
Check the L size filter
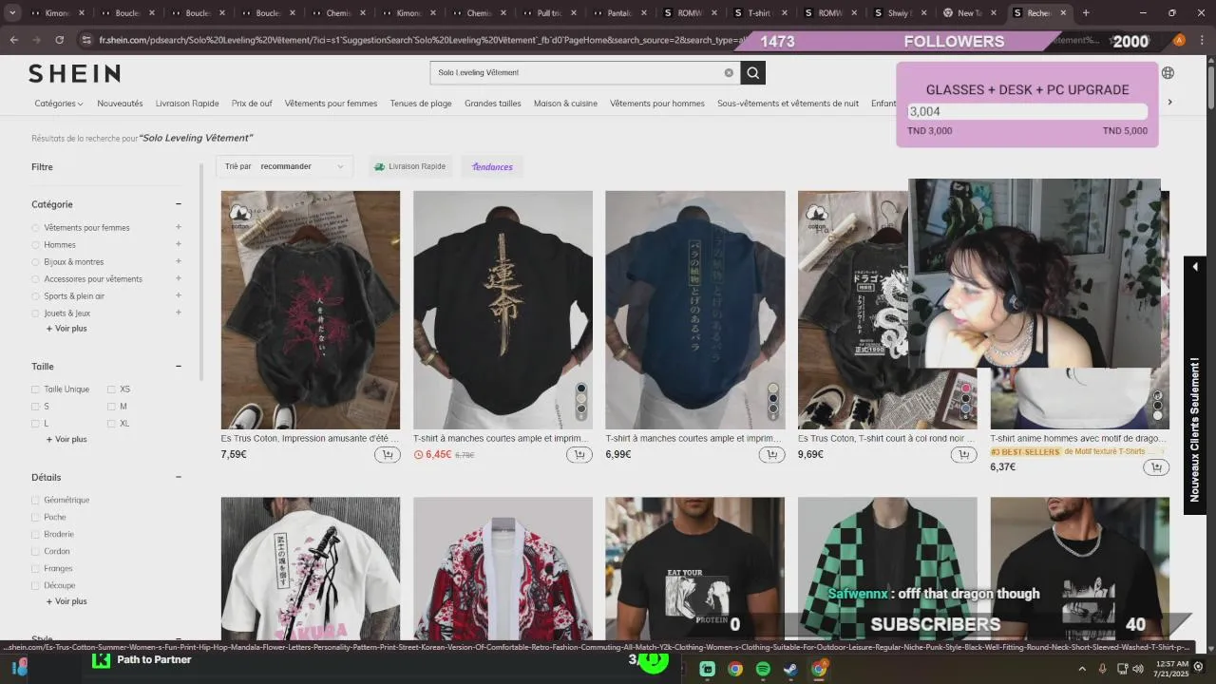pyautogui.click(x=36, y=424)
